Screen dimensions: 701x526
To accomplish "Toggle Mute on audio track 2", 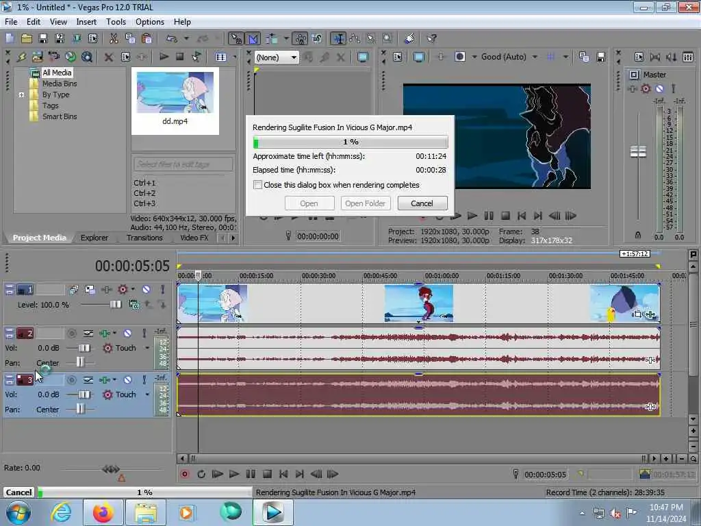I will 127,334.
